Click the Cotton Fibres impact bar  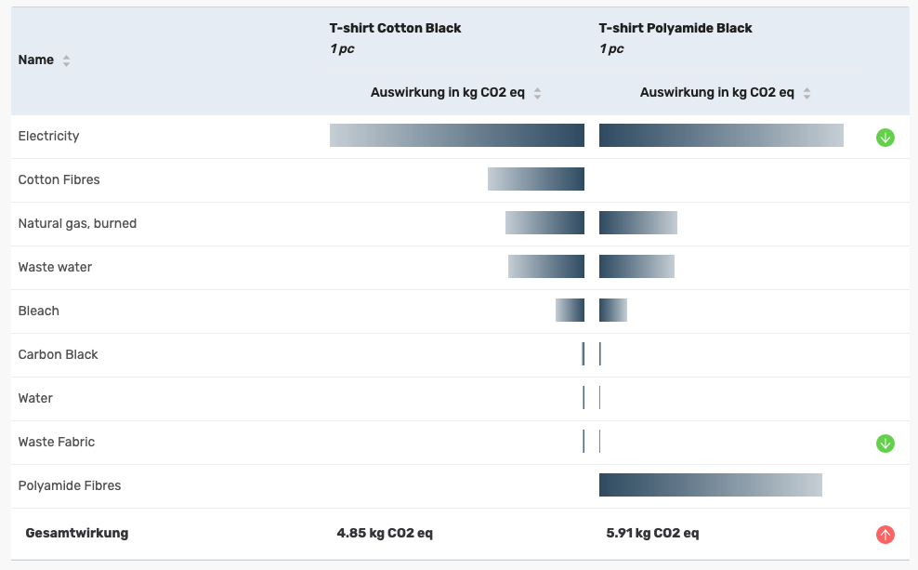pos(536,179)
